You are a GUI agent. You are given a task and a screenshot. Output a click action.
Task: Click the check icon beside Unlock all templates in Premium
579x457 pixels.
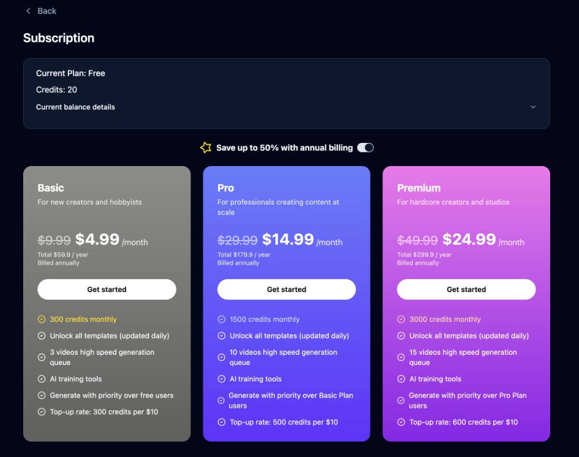[x=401, y=336]
